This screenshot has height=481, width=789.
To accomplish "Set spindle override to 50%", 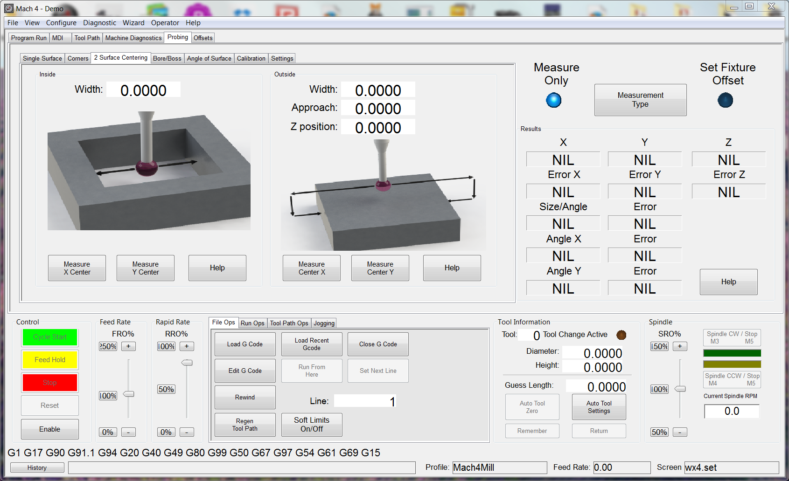I will tap(659, 432).
